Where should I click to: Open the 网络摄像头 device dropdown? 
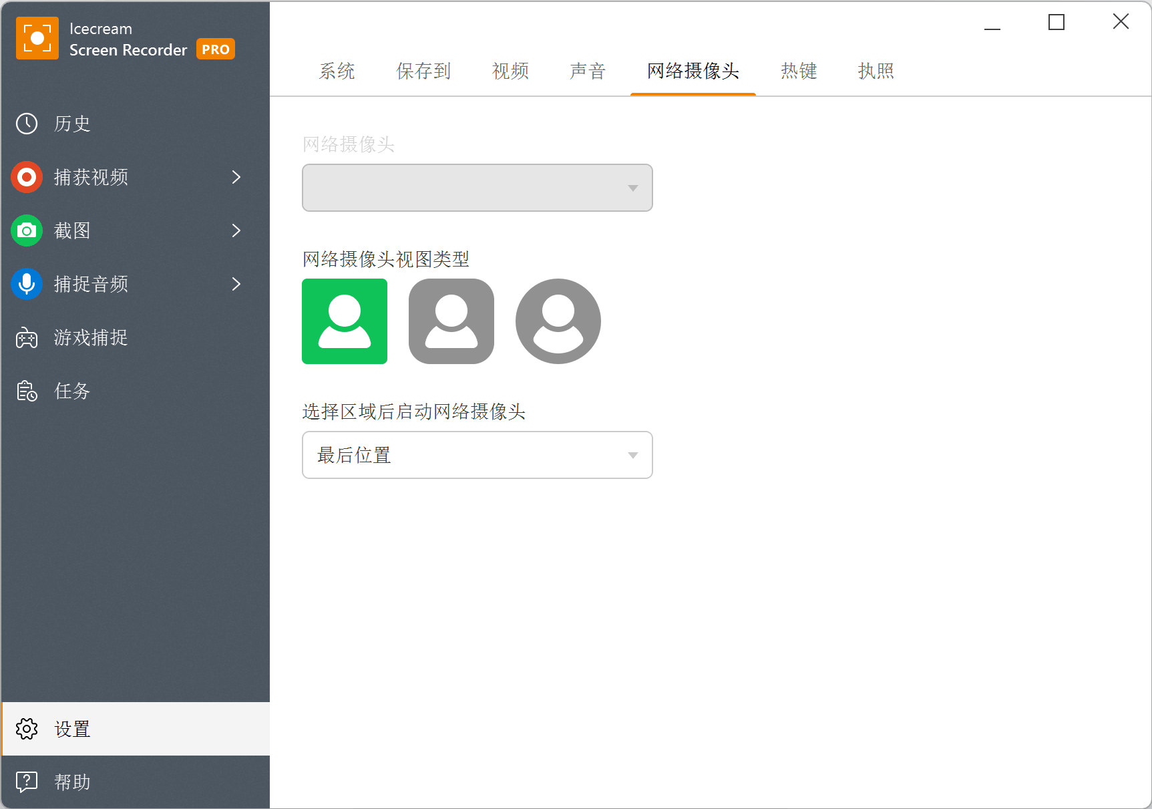pos(477,188)
